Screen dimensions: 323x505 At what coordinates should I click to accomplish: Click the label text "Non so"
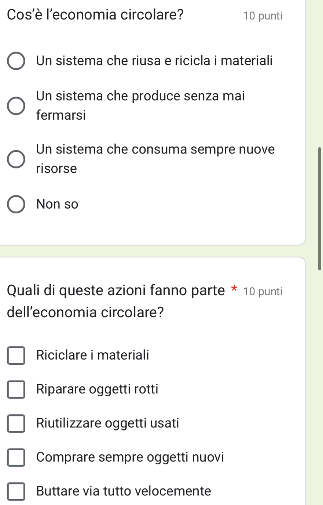[58, 204]
